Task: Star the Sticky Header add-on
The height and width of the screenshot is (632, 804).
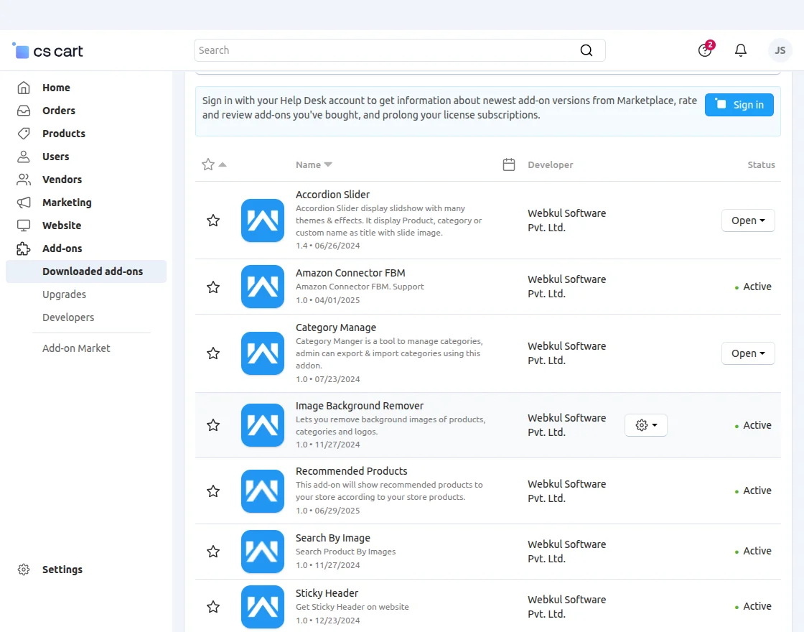Action: pos(213,607)
